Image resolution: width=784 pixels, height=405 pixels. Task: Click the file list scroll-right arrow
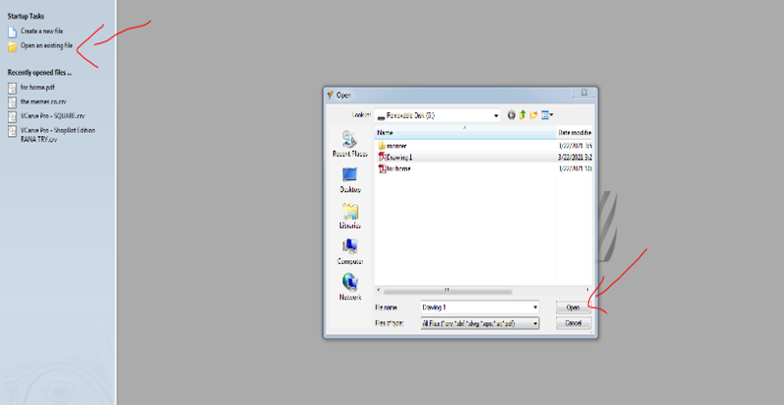point(589,290)
